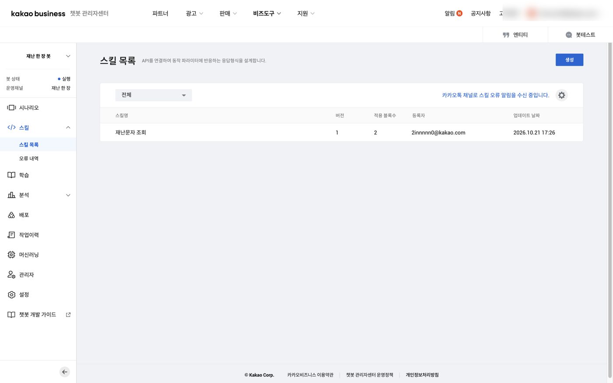Viewport: 613px width, 383px height.
Task: Go to the 파트너 menu
Action: tap(160, 14)
